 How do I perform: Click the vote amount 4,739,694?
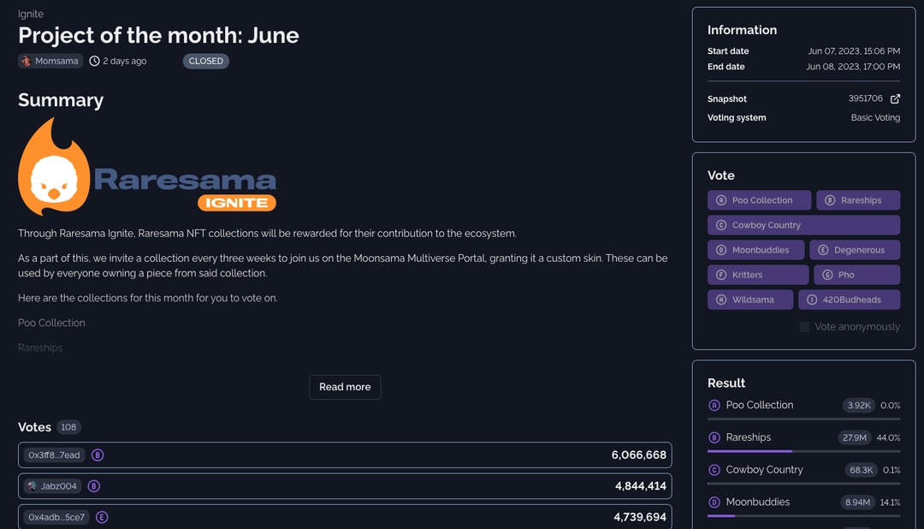tap(640, 517)
